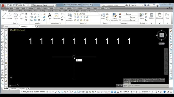
Task: Expand the Layers panel
Action: pos(83,23)
